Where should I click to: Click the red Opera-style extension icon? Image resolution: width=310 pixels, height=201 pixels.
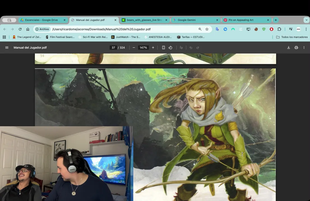pyautogui.click(x=271, y=29)
